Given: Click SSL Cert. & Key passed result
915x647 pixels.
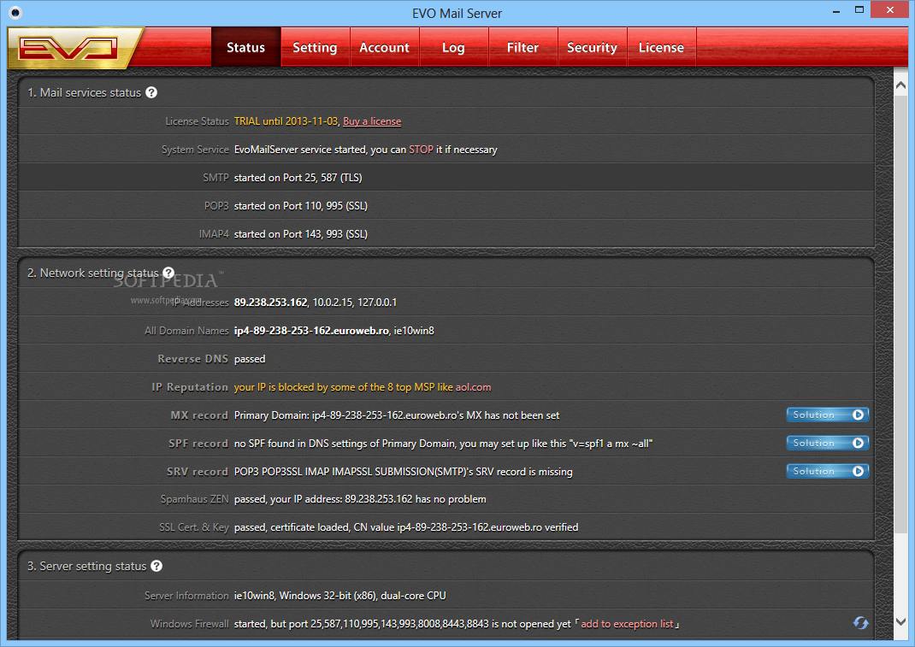Looking at the screenshot, I should pyautogui.click(x=406, y=527).
